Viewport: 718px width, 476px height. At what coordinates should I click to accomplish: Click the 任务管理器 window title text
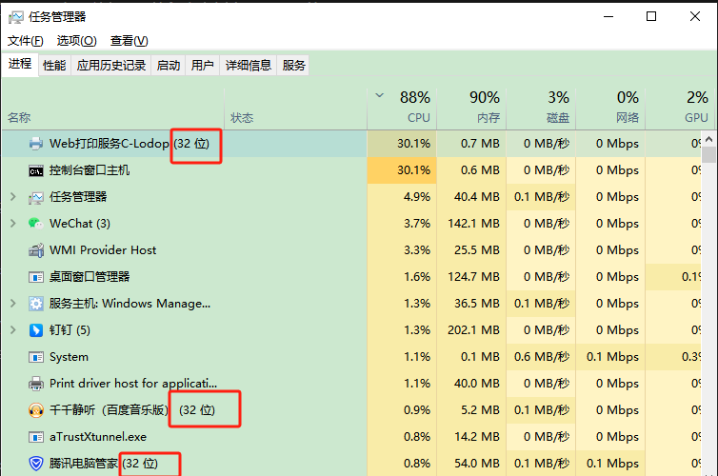point(57,17)
